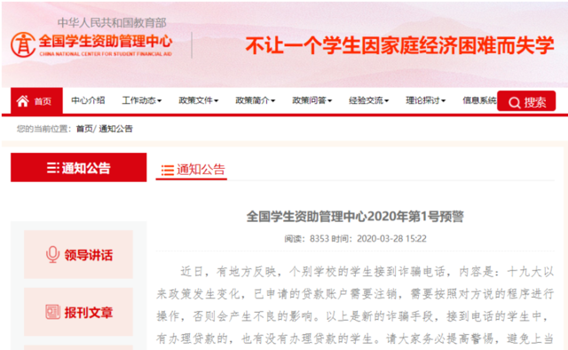Screen dimensions: 568x350
Task: Click the newspaper icon beside 报刊文章
Action: pos(53,312)
